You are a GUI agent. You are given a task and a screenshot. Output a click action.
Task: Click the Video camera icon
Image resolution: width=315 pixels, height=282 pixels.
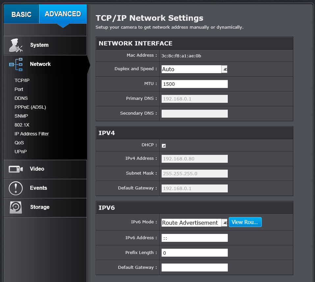coord(15,169)
